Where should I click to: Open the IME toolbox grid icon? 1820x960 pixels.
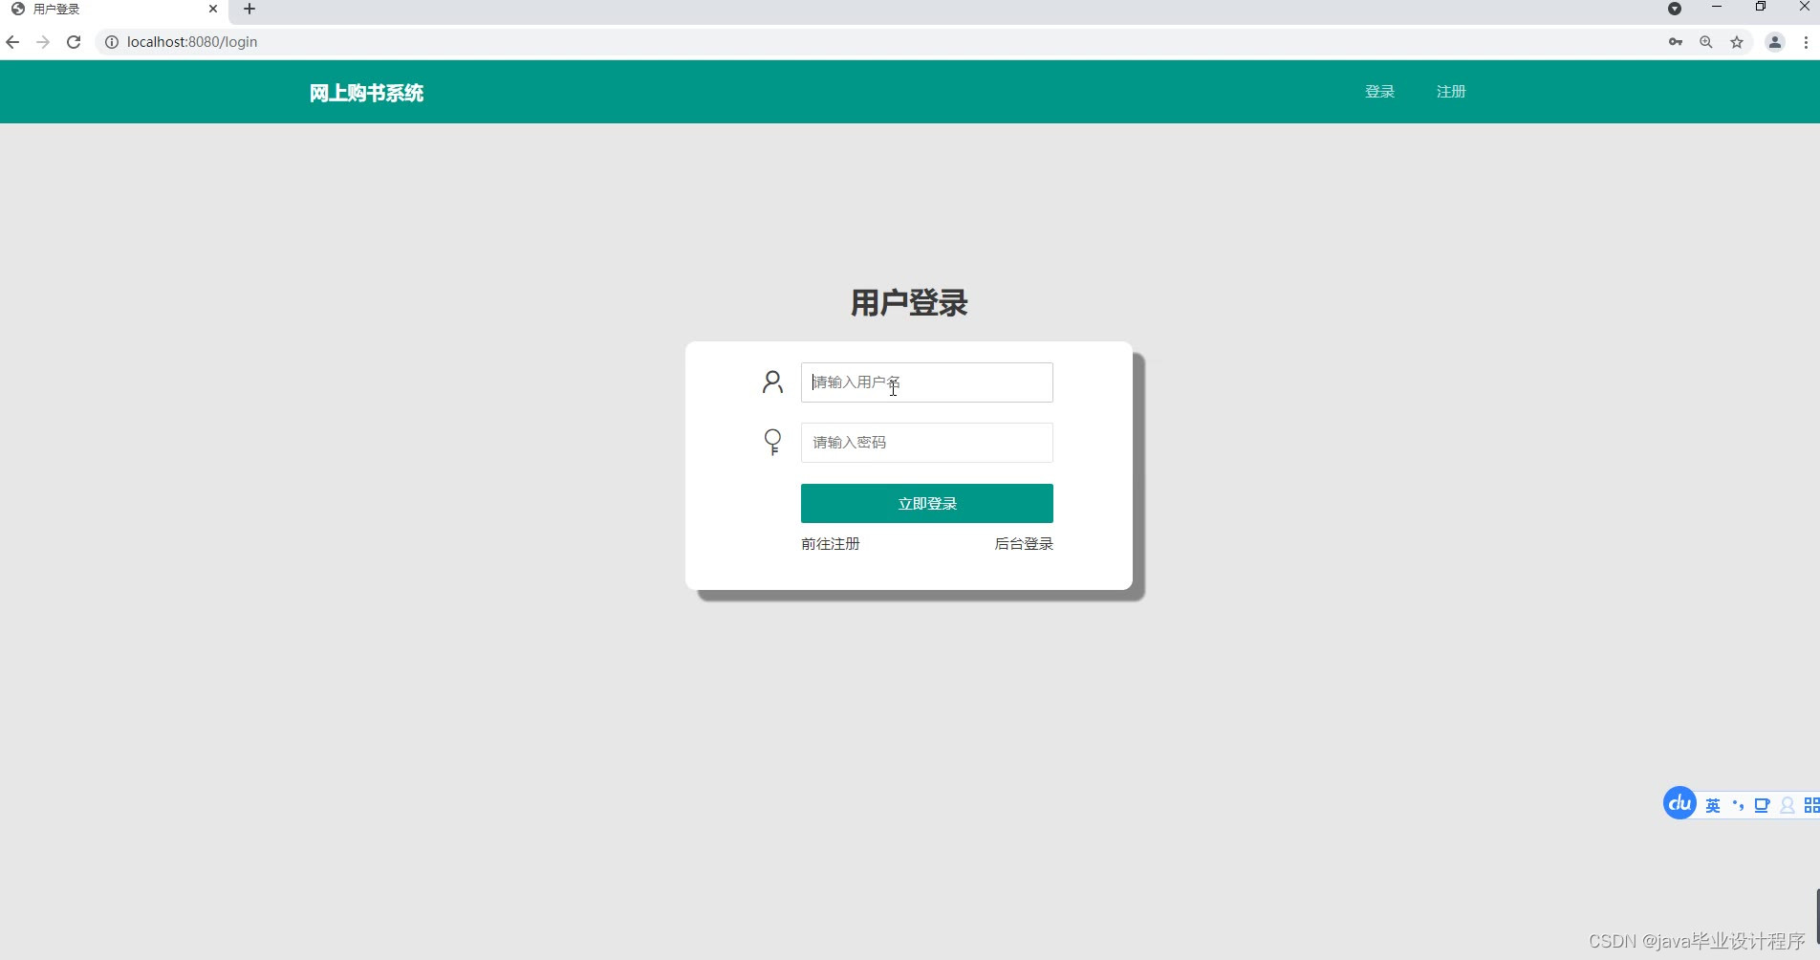coord(1811,805)
